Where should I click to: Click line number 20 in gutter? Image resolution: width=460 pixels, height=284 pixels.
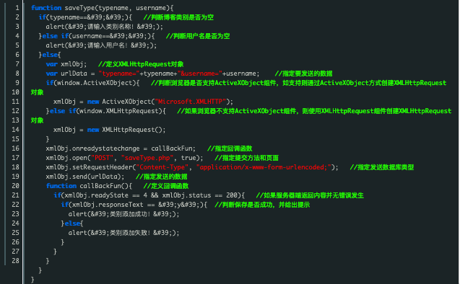click(x=16, y=186)
